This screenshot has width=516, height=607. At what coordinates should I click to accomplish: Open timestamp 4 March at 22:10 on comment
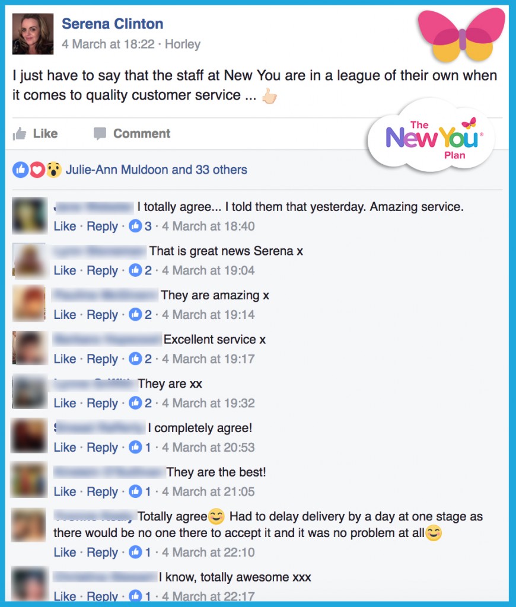click(208, 552)
